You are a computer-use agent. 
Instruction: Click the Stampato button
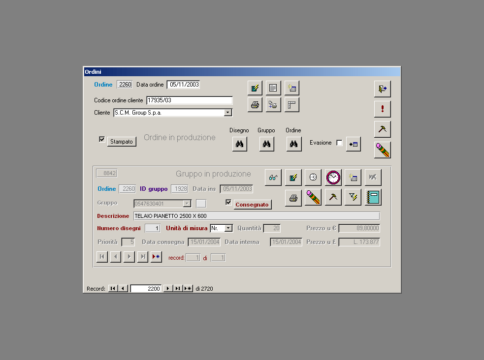click(122, 142)
